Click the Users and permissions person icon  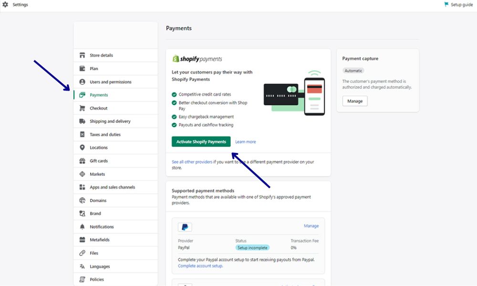tap(82, 82)
